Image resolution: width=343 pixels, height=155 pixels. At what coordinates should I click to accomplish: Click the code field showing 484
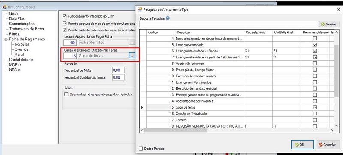point(70,42)
